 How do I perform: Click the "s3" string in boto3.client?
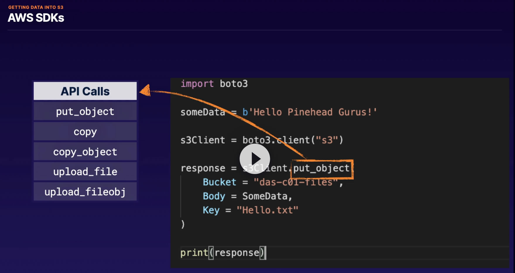pos(327,140)
